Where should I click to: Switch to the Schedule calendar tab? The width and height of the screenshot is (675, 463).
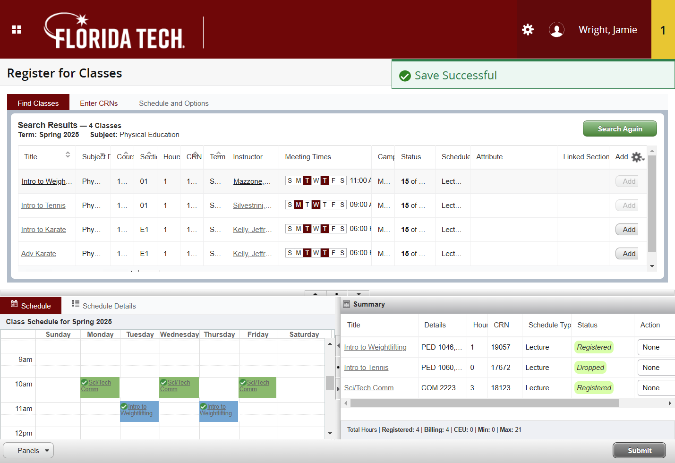pos(31,306)
